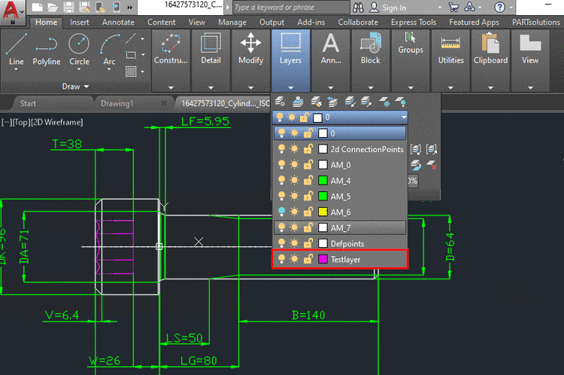The image size is (564, 375).
Task: Expand the Layers ribbon panel arrow
Action: [x=290, y=87]
